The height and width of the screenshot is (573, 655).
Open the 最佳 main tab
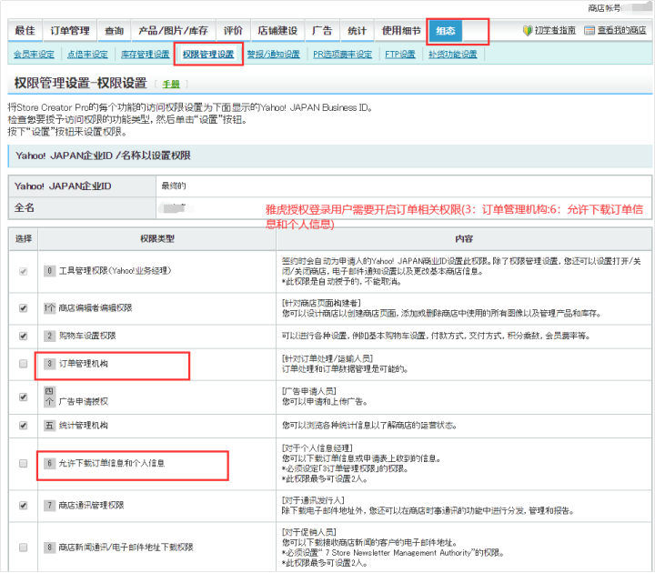25,31
